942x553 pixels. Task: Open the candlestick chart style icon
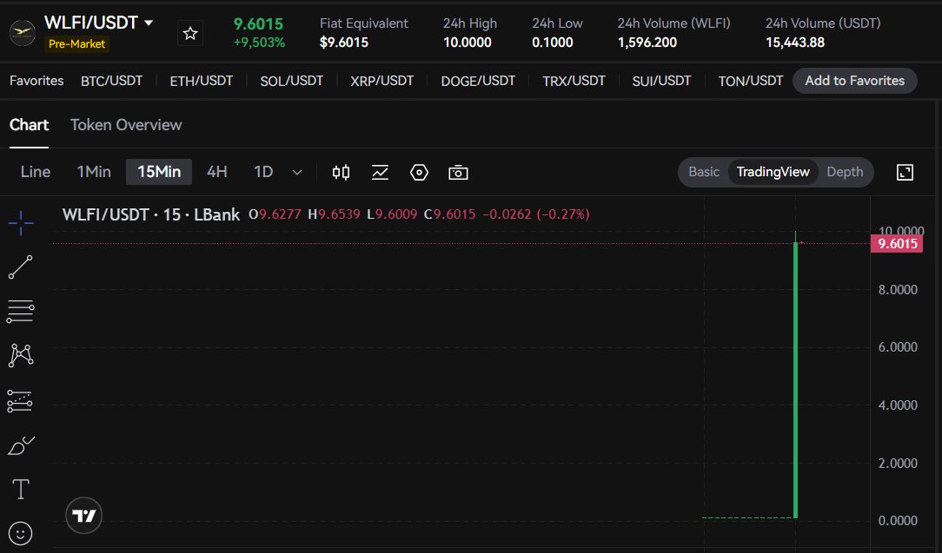(342, 173)
